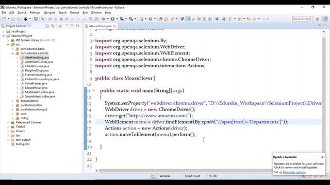Screen dimensions: 330x185
Task: Click the External Tools run icon
Action: click(130, 19)
